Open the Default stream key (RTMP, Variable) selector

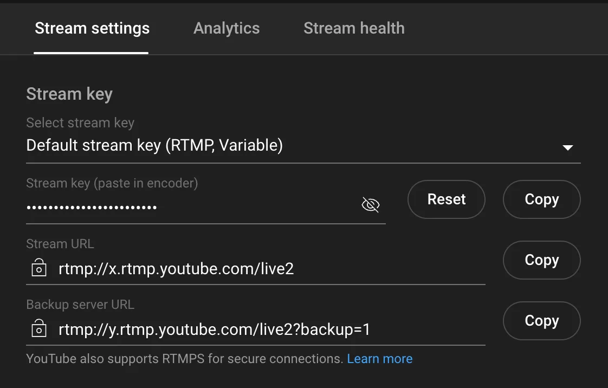coord(154,145)
